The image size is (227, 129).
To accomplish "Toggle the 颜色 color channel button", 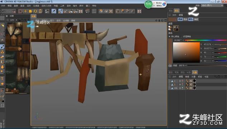I will point(191,19).
